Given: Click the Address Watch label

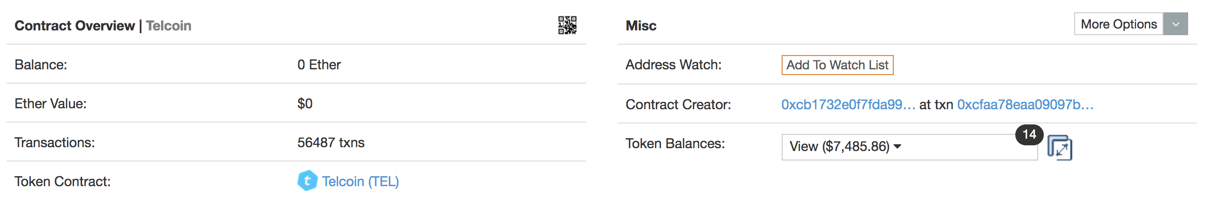Looking at the screenshot, I should tap(673, 65).
